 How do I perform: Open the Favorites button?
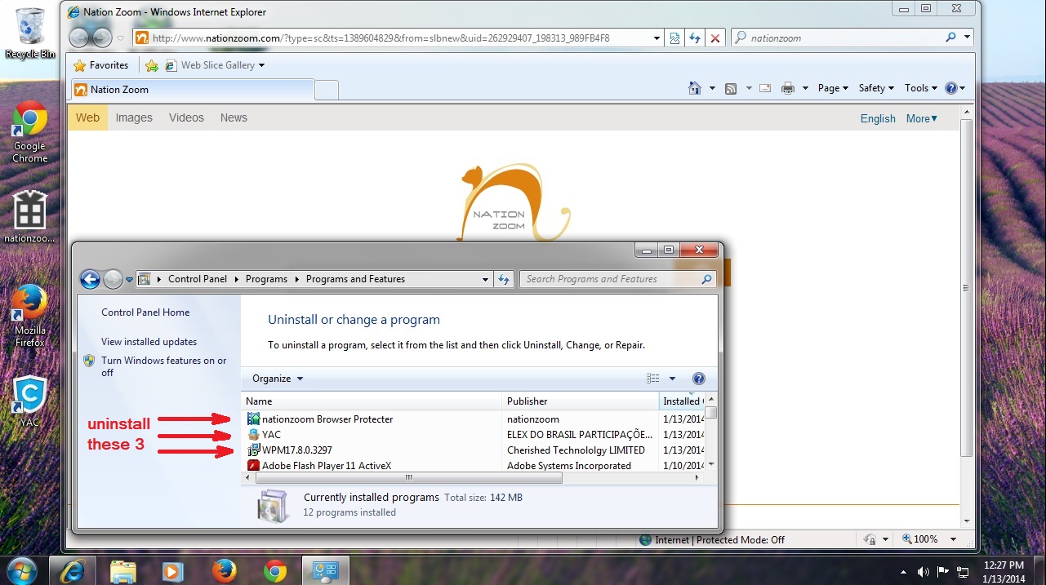click(x=101, y=65)
